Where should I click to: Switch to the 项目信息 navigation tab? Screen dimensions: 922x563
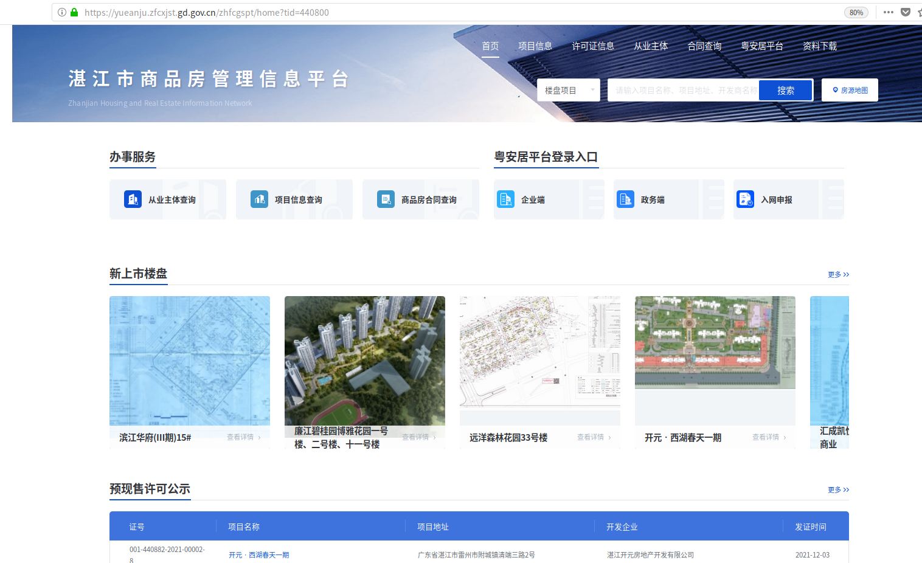click(536, 45)
